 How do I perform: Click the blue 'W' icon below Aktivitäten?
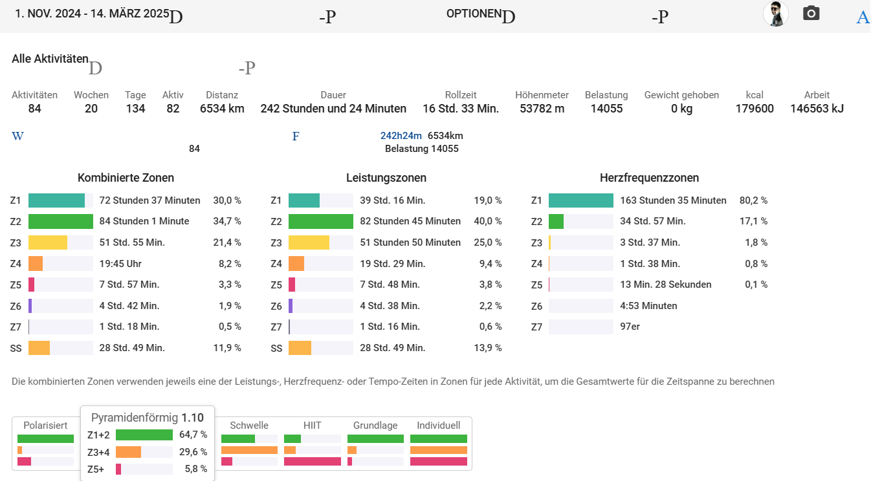[x=17, y=136]
